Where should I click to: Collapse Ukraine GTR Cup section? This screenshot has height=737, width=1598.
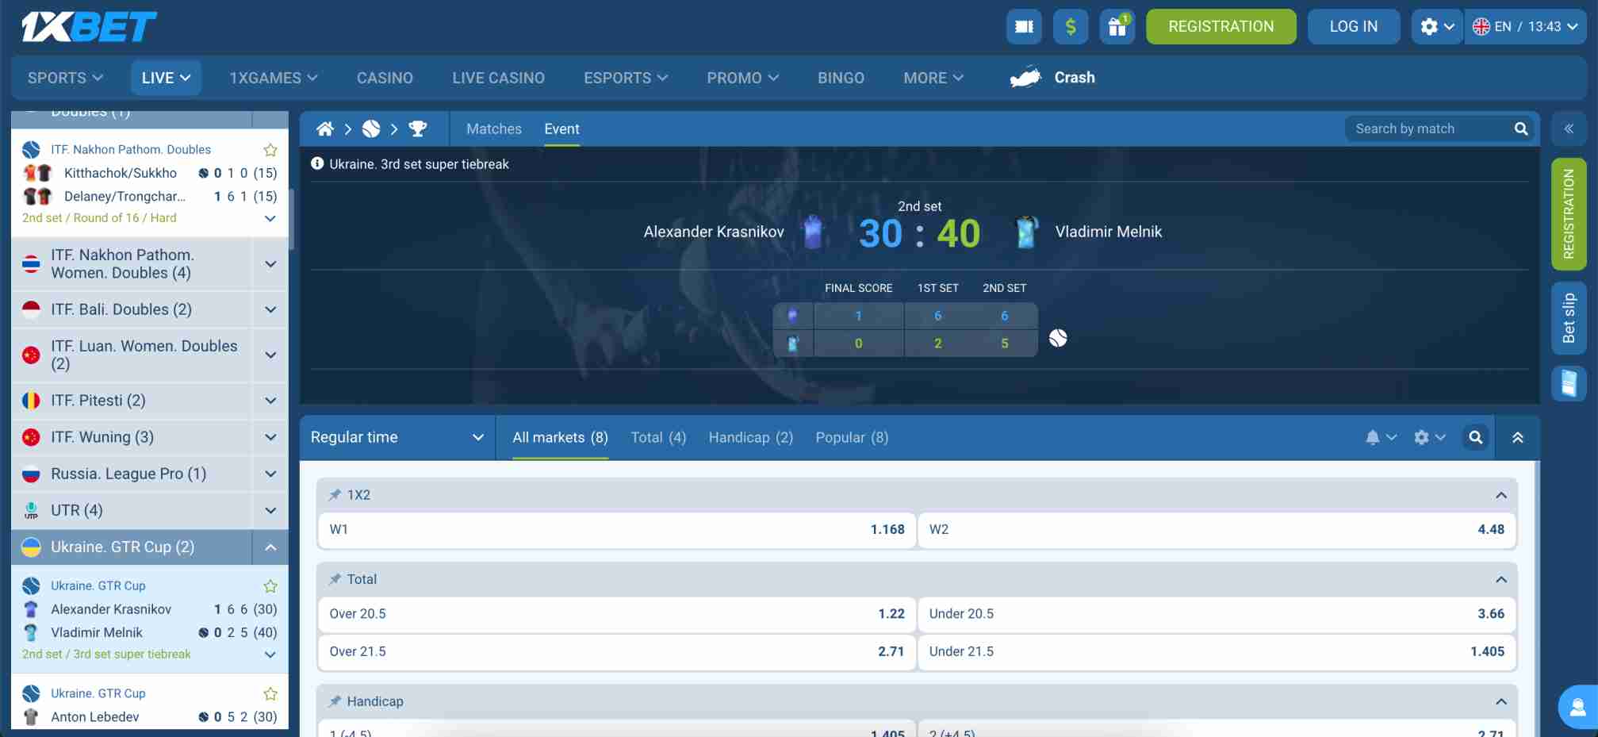click(270, 547)
